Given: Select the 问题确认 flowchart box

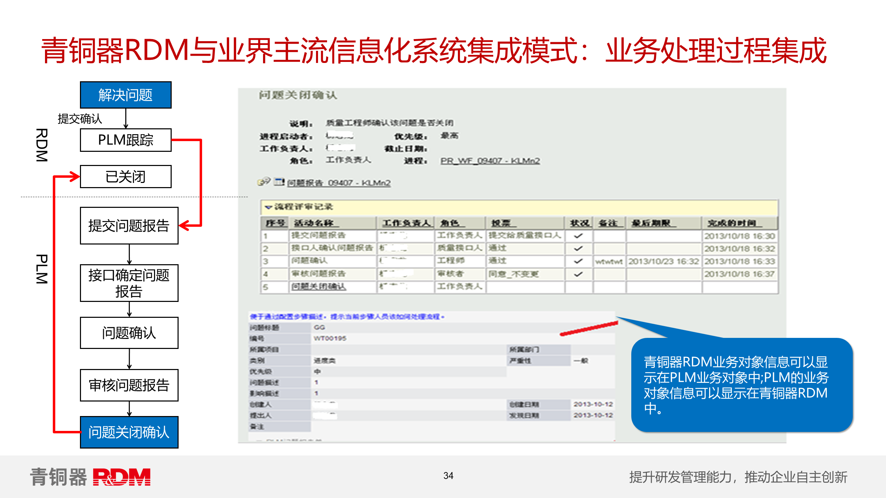Looking at the screenshot, I should click(x=129, y=333).
